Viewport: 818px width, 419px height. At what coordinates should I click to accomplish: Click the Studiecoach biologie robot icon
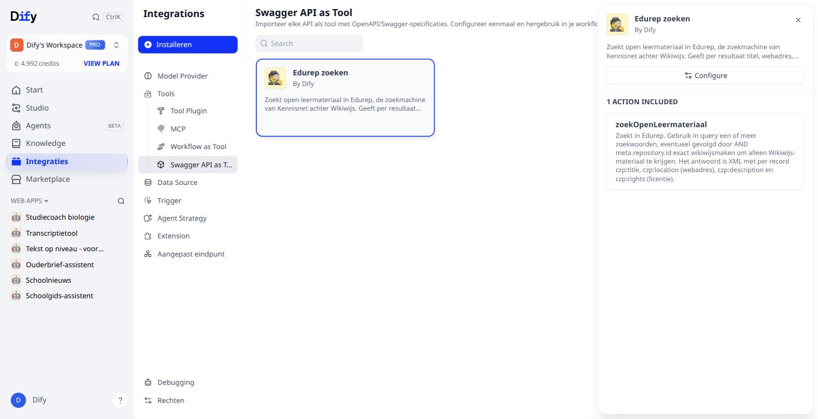click(16, 217)
